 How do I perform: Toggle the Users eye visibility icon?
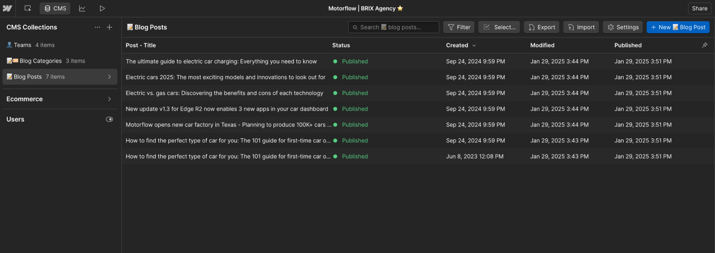(109, 119)
